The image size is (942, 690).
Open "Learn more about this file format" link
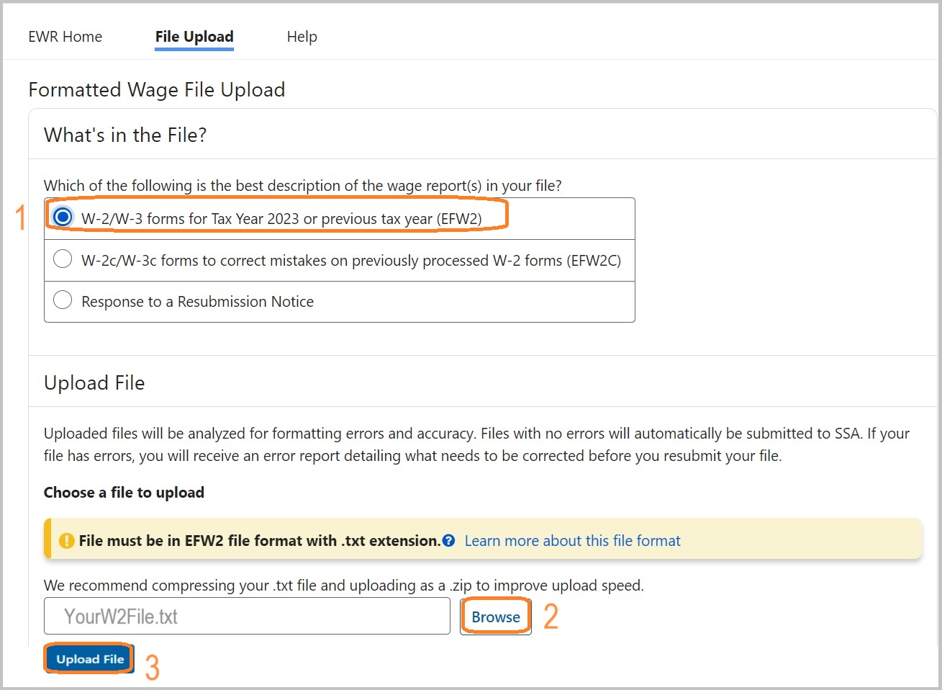coord(572,540)
